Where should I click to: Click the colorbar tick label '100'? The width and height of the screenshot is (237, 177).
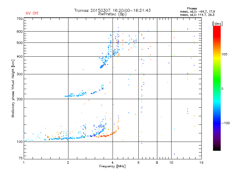click(x=224, y=54)
